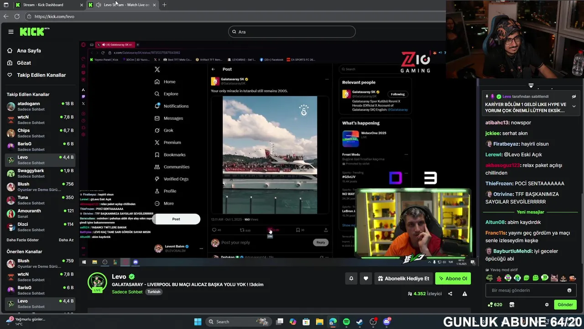Image resolution: width=584 pixels, height=329 pixels.
Task: Open Task View on taskbar
Action: pos(280,322)
